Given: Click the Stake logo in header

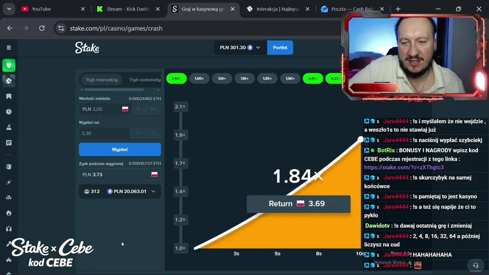Looking at the screenshot, I should click(87, 48).
